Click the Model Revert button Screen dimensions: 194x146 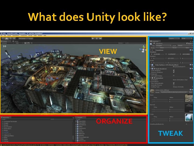[x=174, y=48]
